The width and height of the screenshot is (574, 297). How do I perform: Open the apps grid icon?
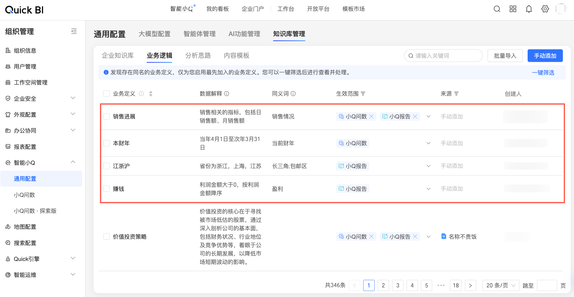pos(513,9)
